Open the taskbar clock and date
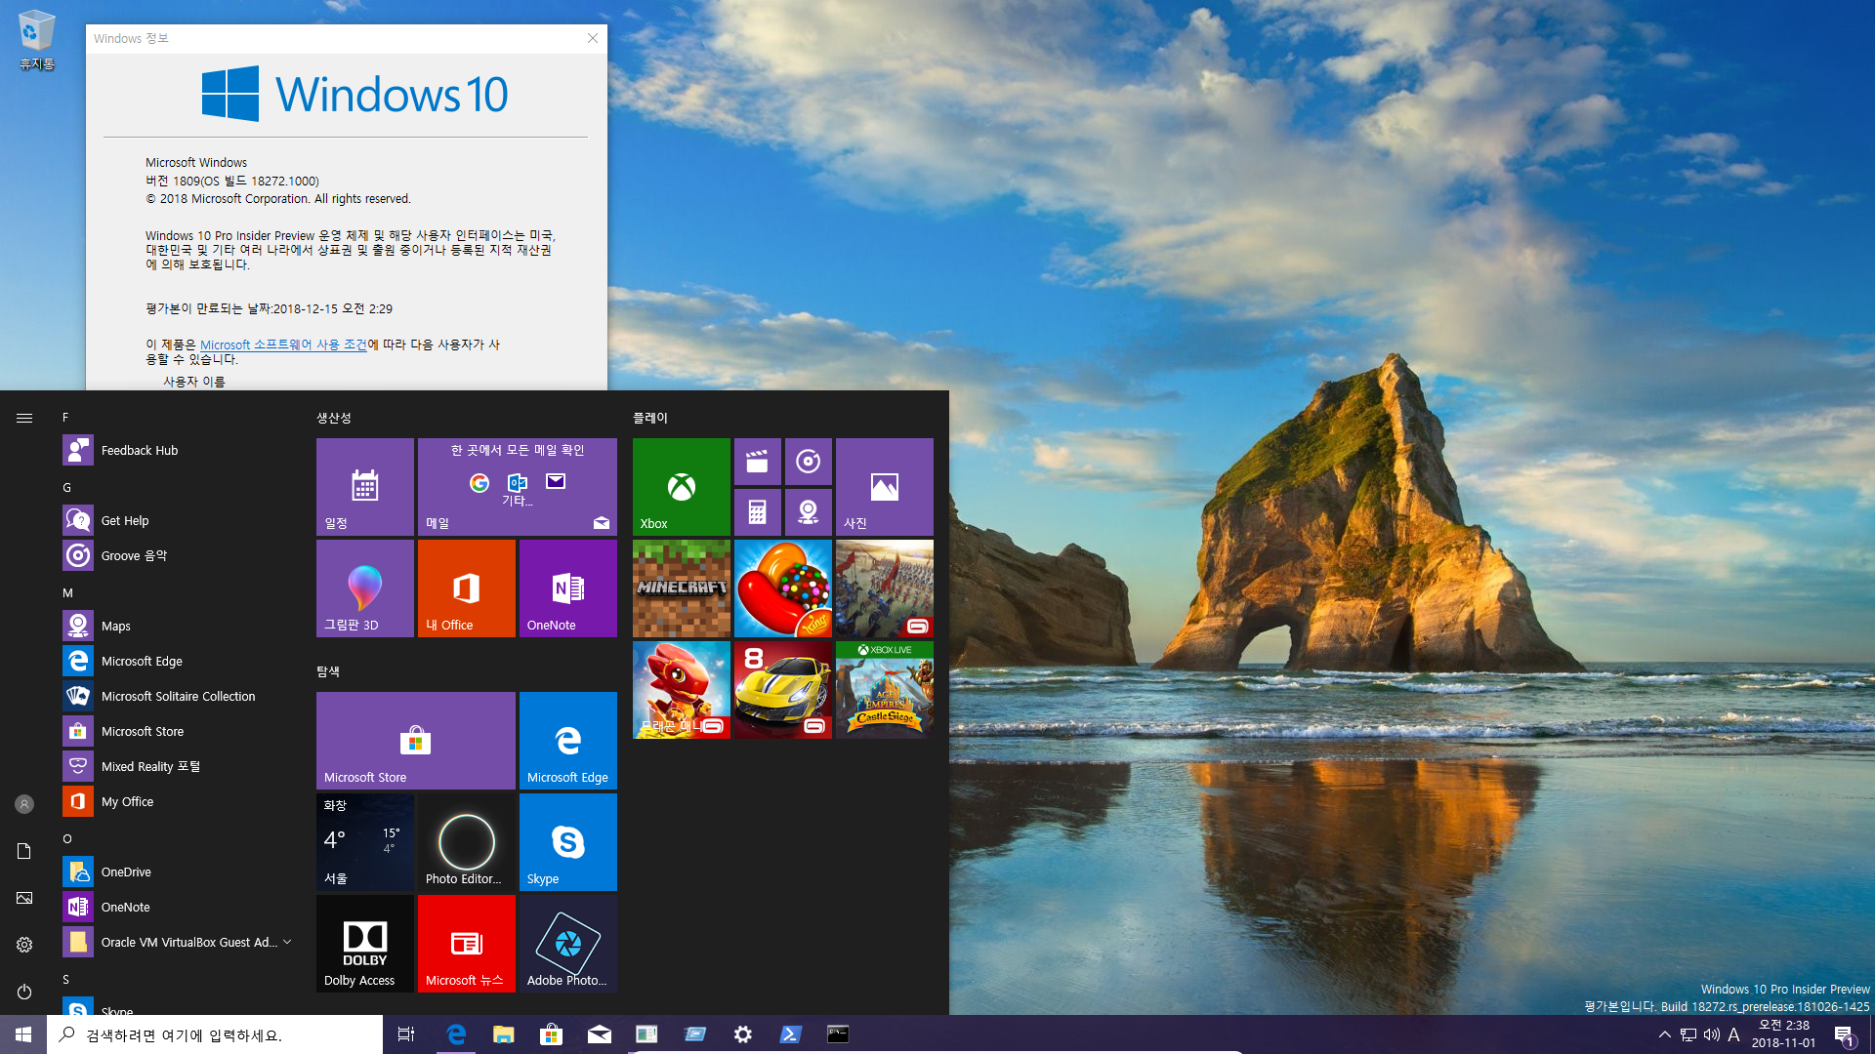 point(1784,1034)
